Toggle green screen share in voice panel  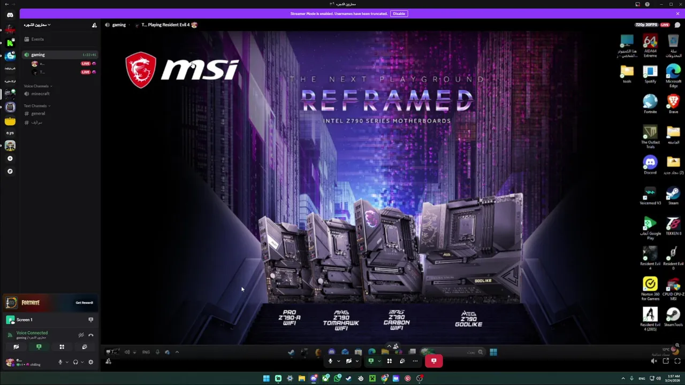pyautogui.click(x=39, y=347)
